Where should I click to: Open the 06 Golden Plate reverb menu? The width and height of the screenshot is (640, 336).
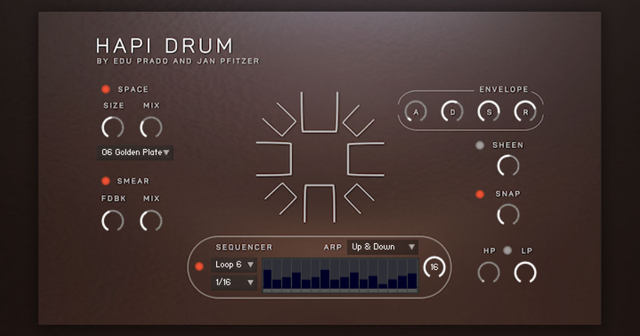pyautogui.click(x=135, y=153)
